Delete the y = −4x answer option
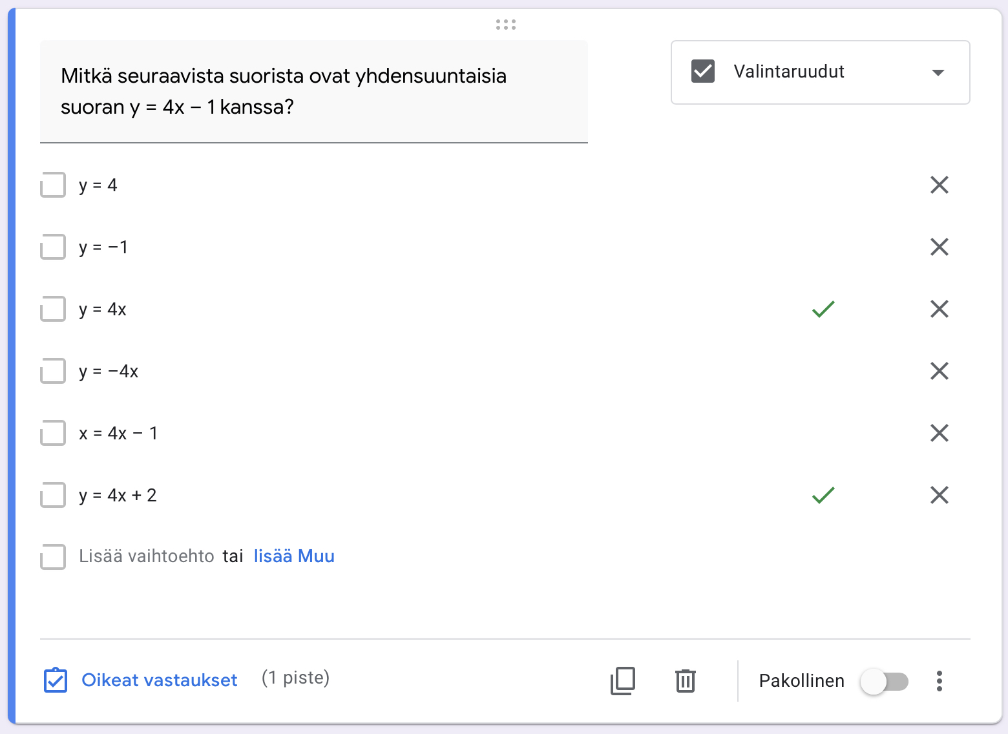 (x=939, y=371)
